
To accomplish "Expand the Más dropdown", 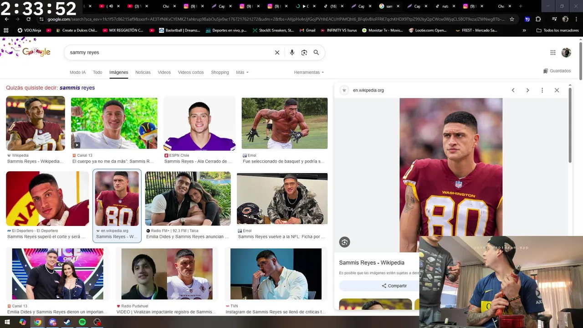I will (x=242, y=72).
